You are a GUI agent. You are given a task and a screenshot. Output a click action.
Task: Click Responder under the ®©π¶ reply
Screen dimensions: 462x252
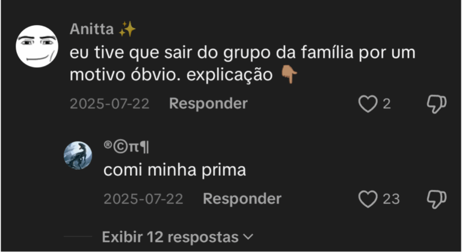point(242,199)
